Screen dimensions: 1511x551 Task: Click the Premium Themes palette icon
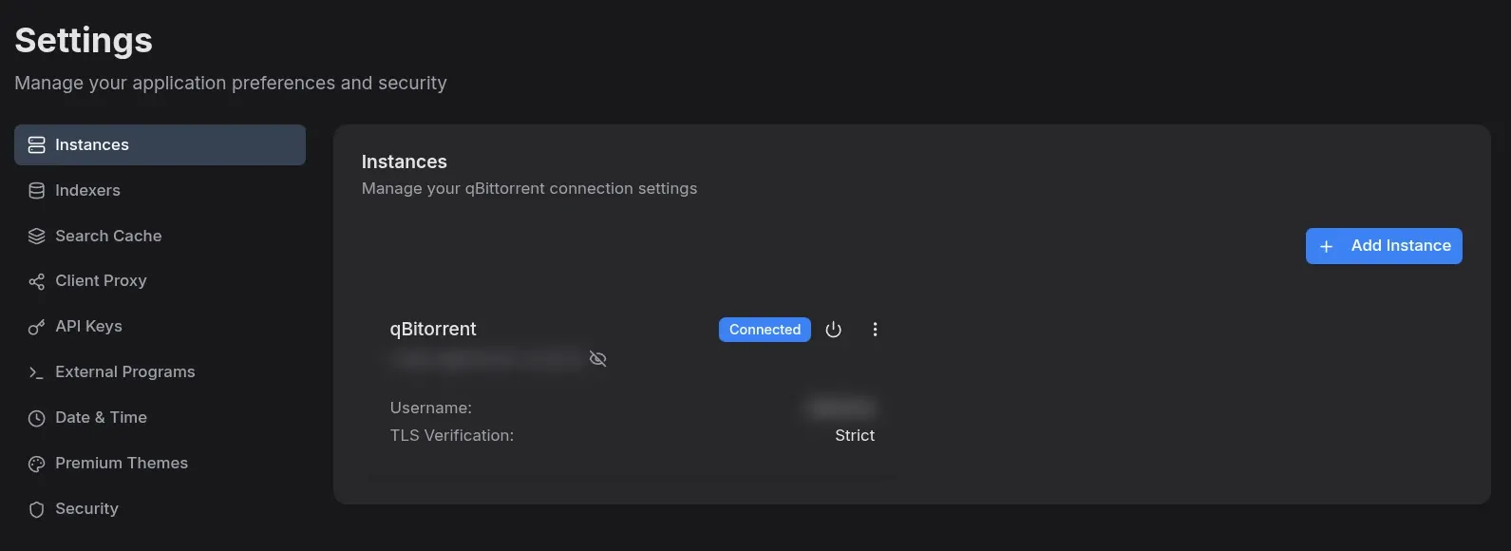pos(37,464)
